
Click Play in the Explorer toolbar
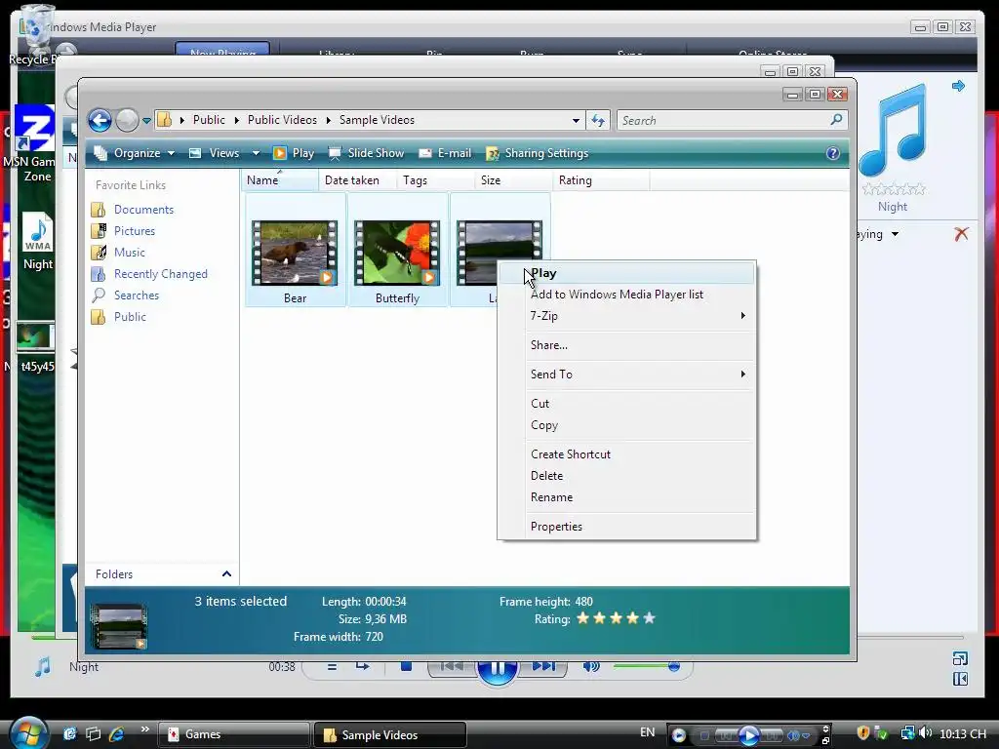(294, 153)
